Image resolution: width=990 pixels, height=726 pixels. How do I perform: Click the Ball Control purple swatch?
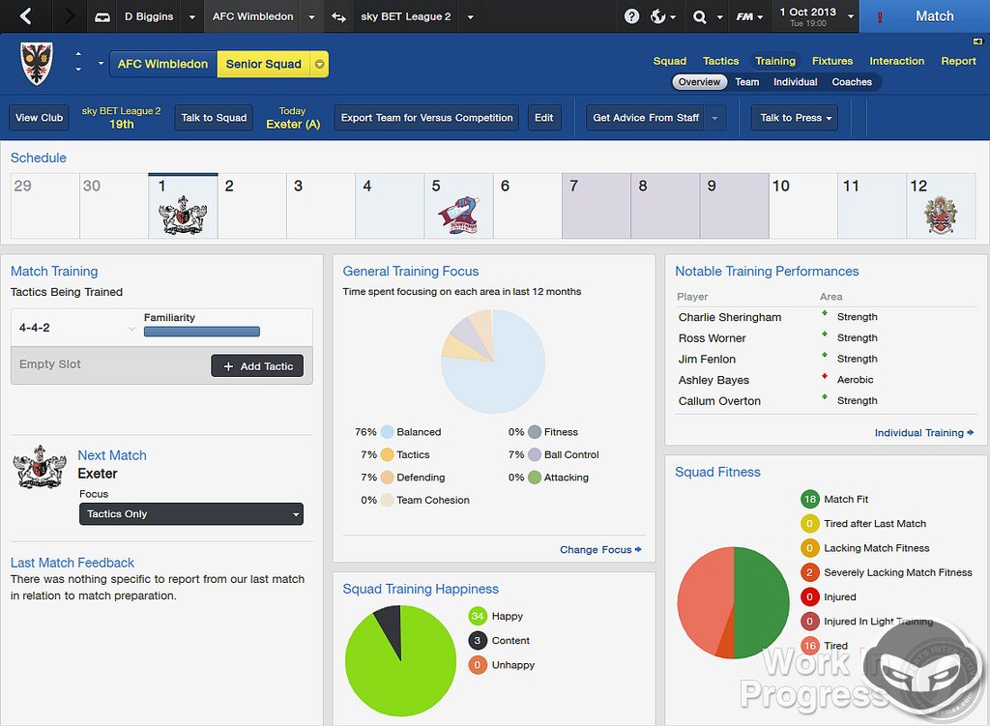pyautogui.click(x=535, y=455)
